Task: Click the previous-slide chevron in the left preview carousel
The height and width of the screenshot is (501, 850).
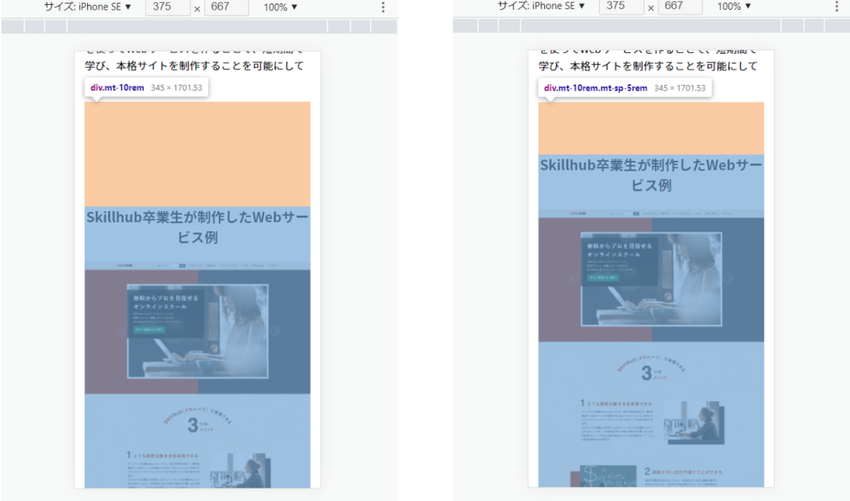Action: [x=120, y=331]
